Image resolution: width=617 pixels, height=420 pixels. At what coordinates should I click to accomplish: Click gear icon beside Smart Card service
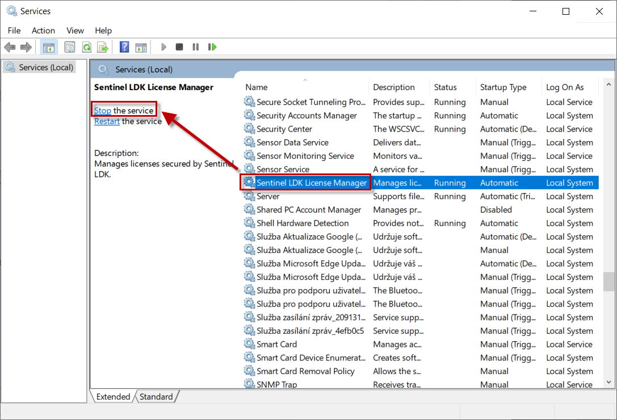(x=250, y=344)
